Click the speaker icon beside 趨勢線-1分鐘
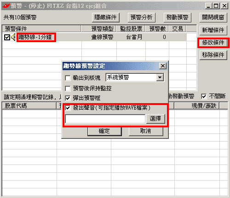Image resolution: width=230 pixels, height=198 pixels. coord(13,37)
